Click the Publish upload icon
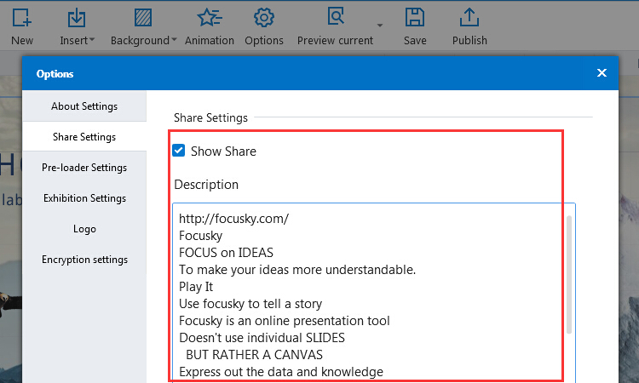The width and height of the screenshot is (639, 383). (469, 18)
